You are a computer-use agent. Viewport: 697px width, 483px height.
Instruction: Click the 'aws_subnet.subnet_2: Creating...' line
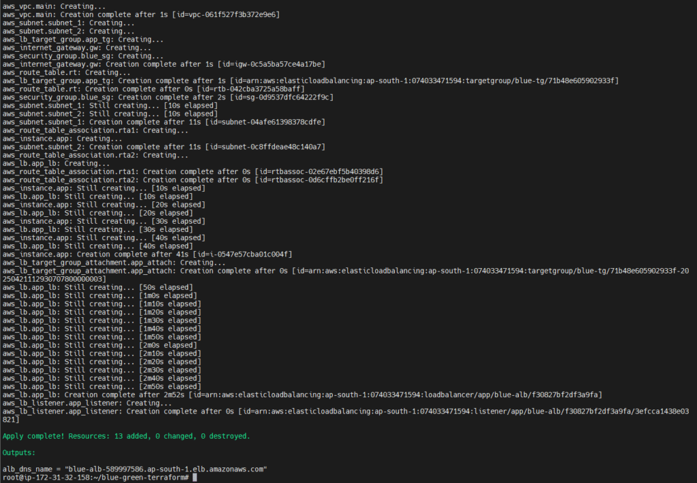(69, 31)
